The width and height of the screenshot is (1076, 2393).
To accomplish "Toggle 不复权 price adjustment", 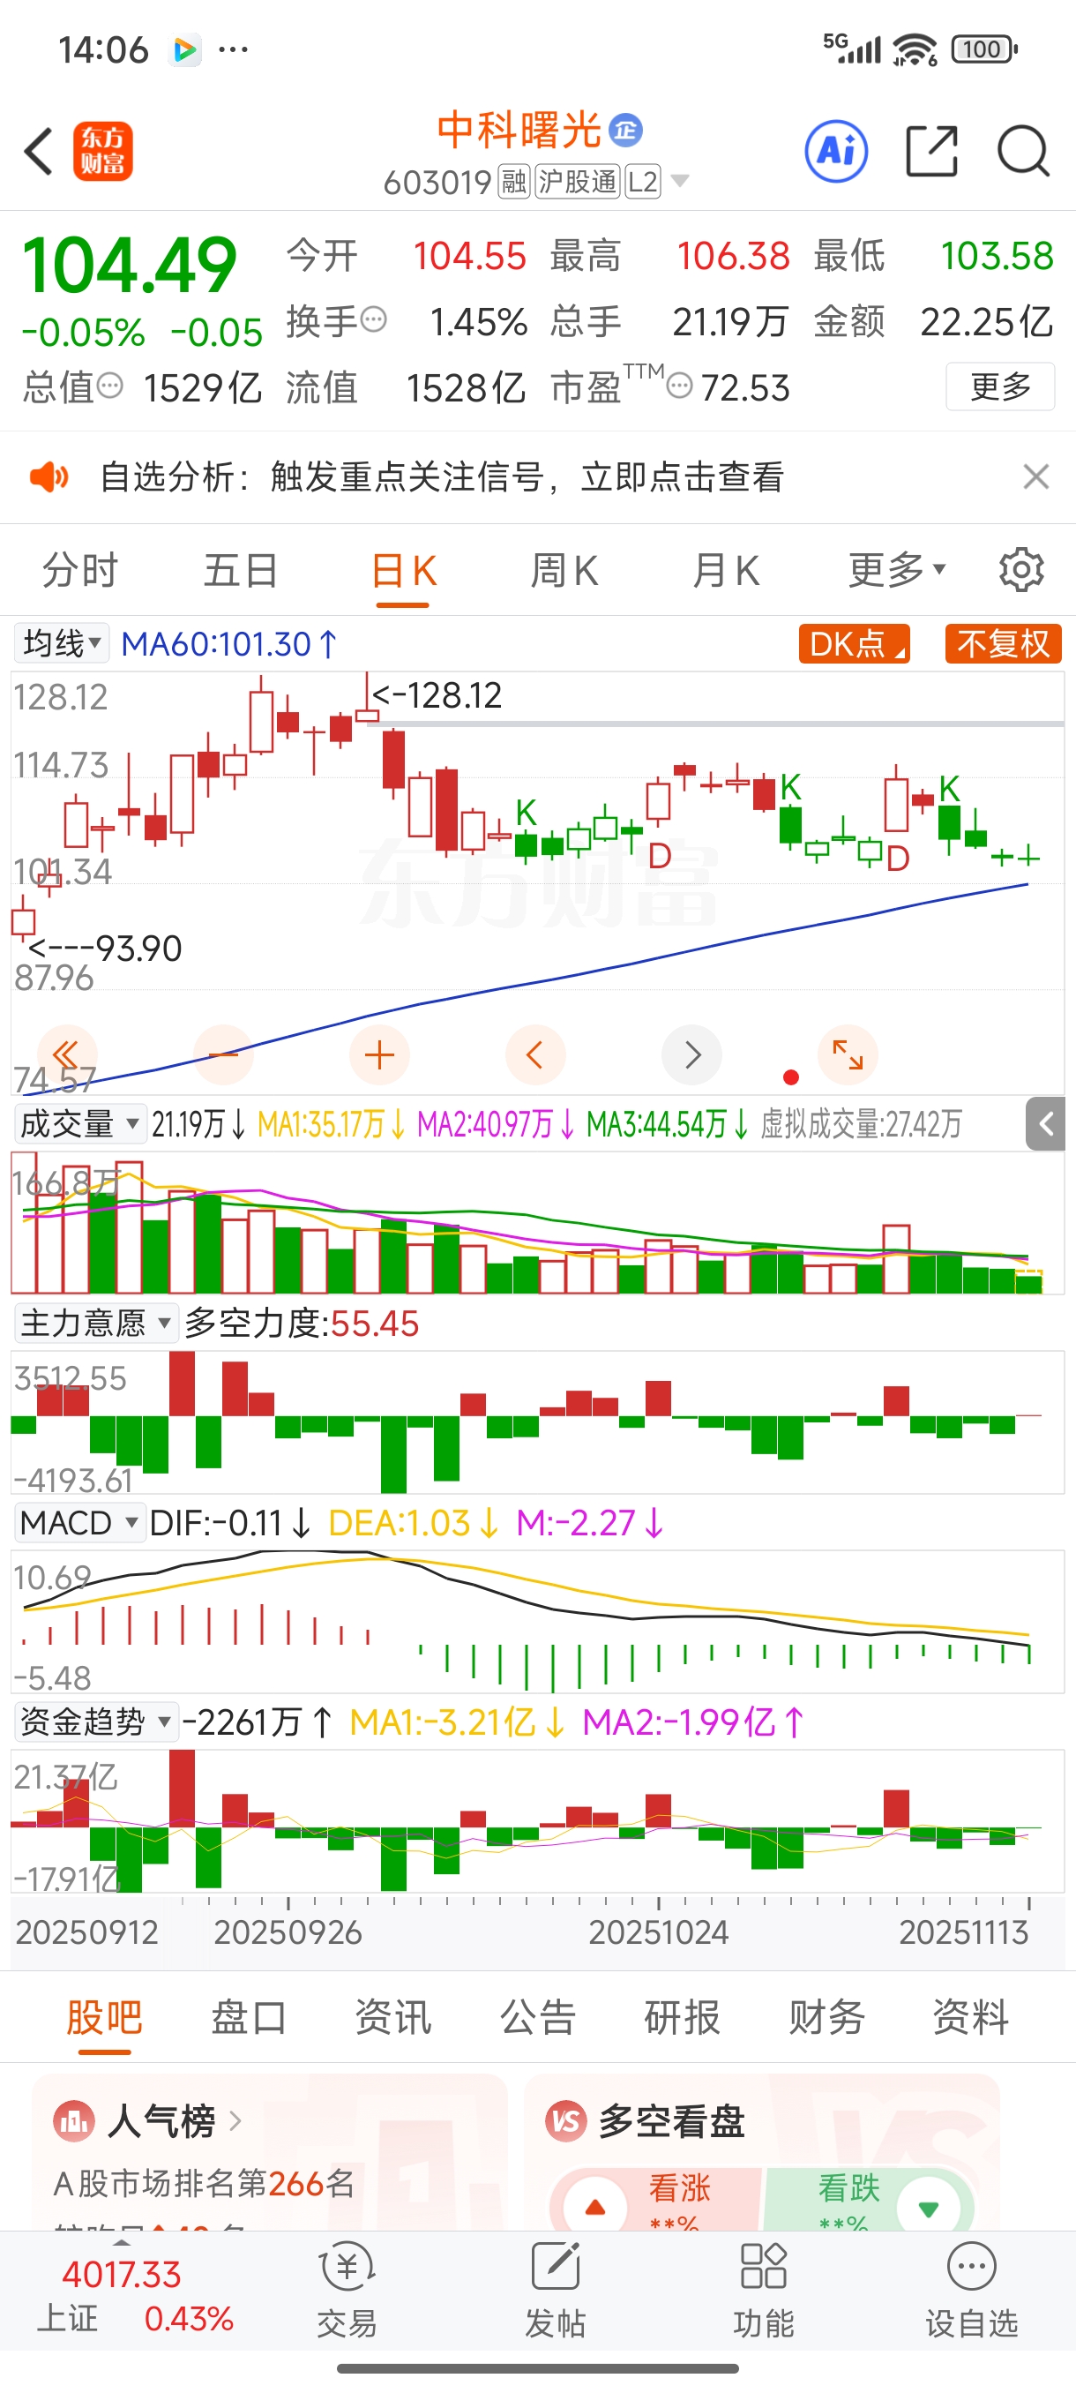I will click(x=1003, y=643).
